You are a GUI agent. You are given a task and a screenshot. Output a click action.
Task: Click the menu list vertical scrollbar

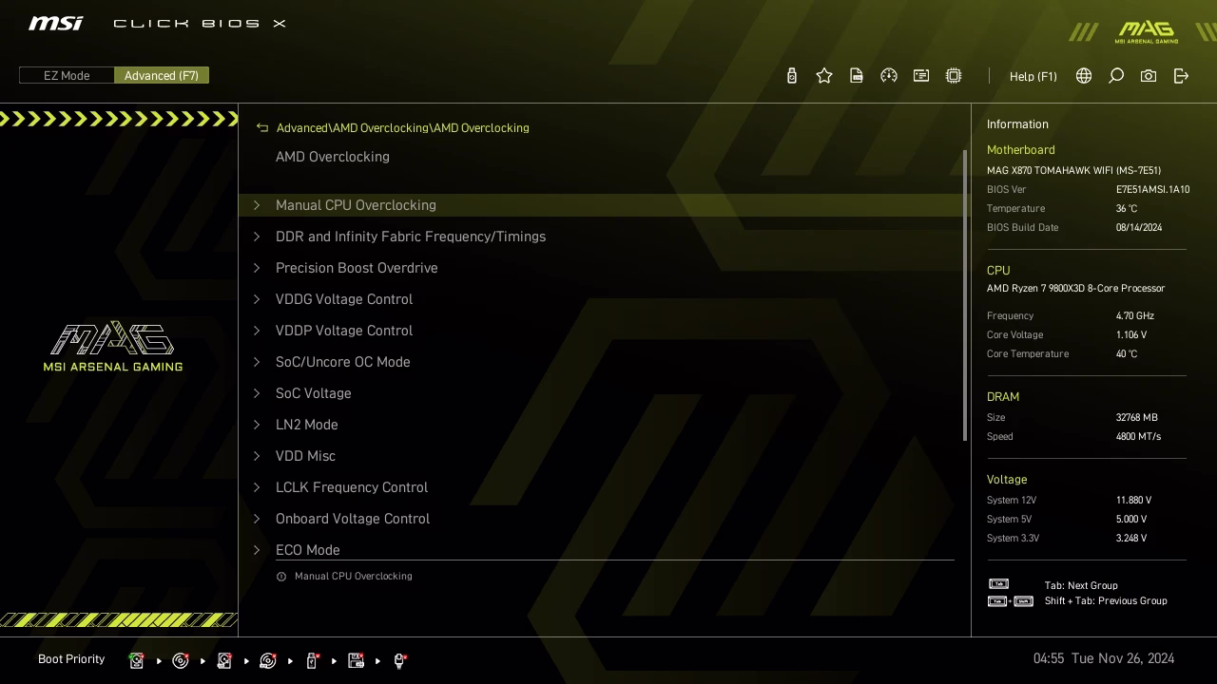pyautogui.click(x=965, y=294)
